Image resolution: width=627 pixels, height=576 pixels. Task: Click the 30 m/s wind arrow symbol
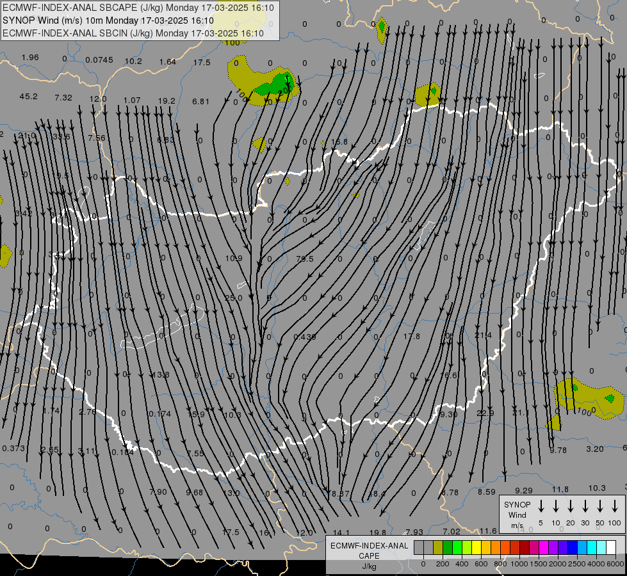click(x=585, y=506)
